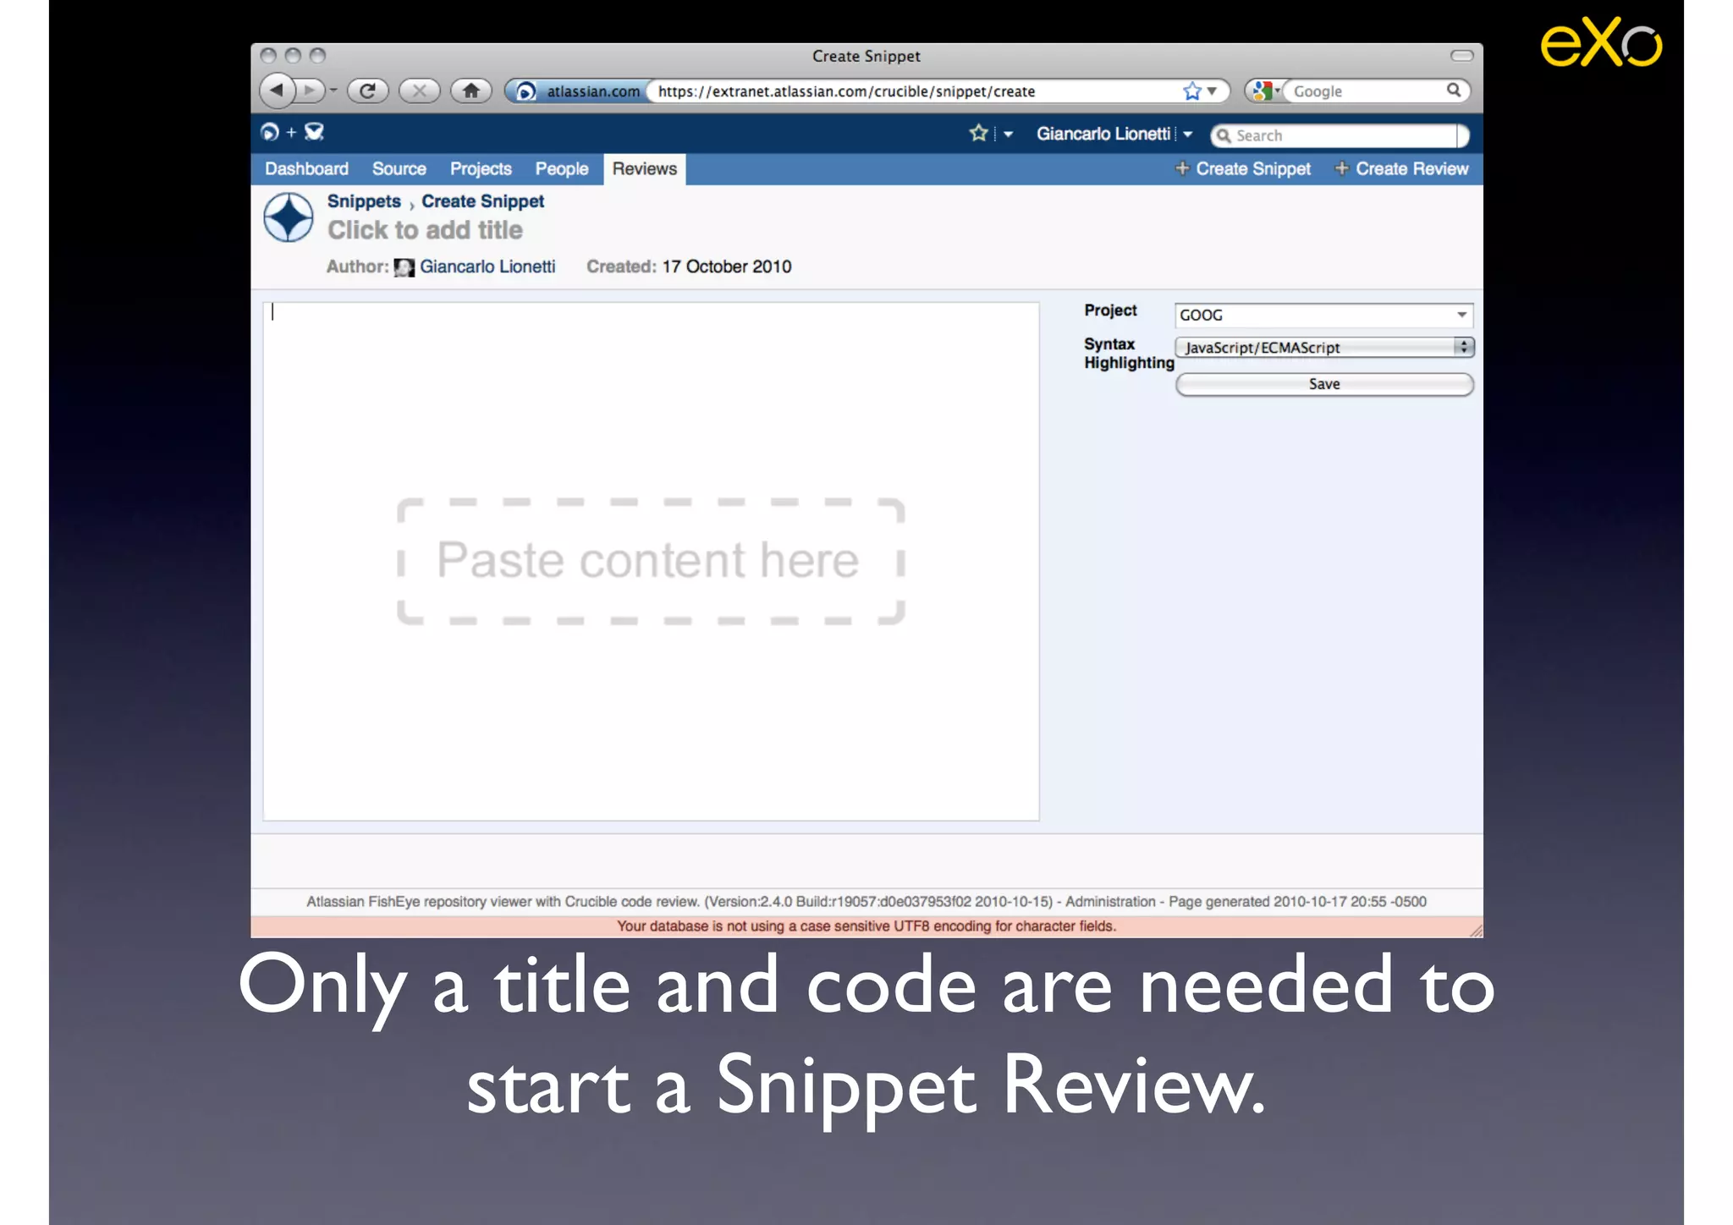Click the browser forward arrow
Screen dimensions: 1733x1225
click(310, 90)
